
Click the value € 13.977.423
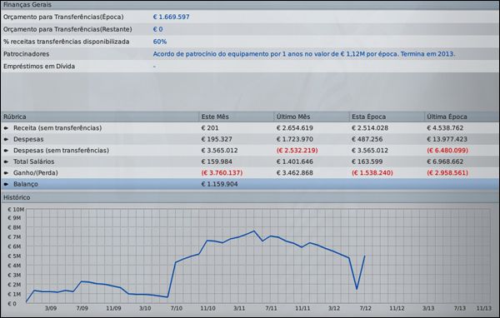(447, 139)
